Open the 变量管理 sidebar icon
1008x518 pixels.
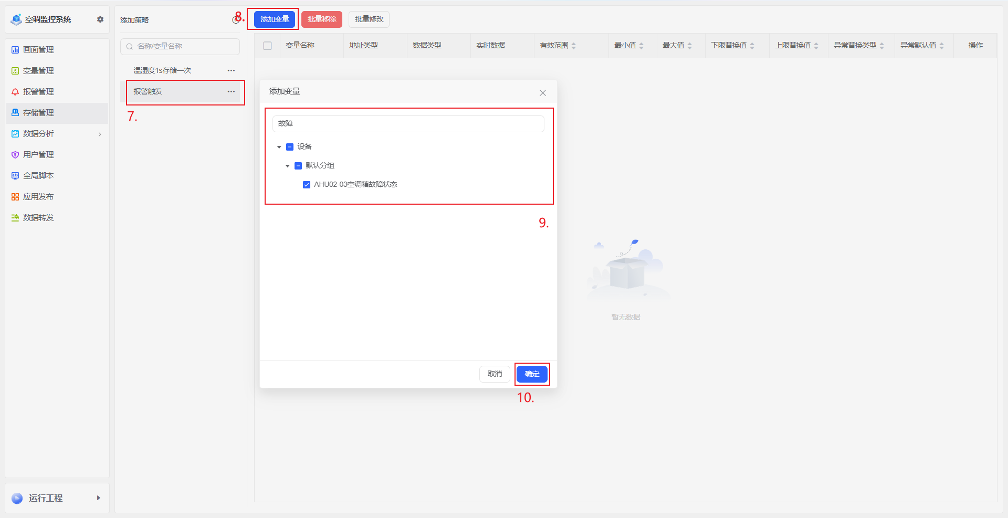click(15, 71)
